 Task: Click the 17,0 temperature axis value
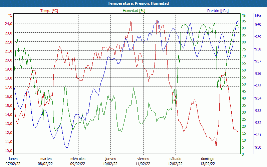click(8, 87)
